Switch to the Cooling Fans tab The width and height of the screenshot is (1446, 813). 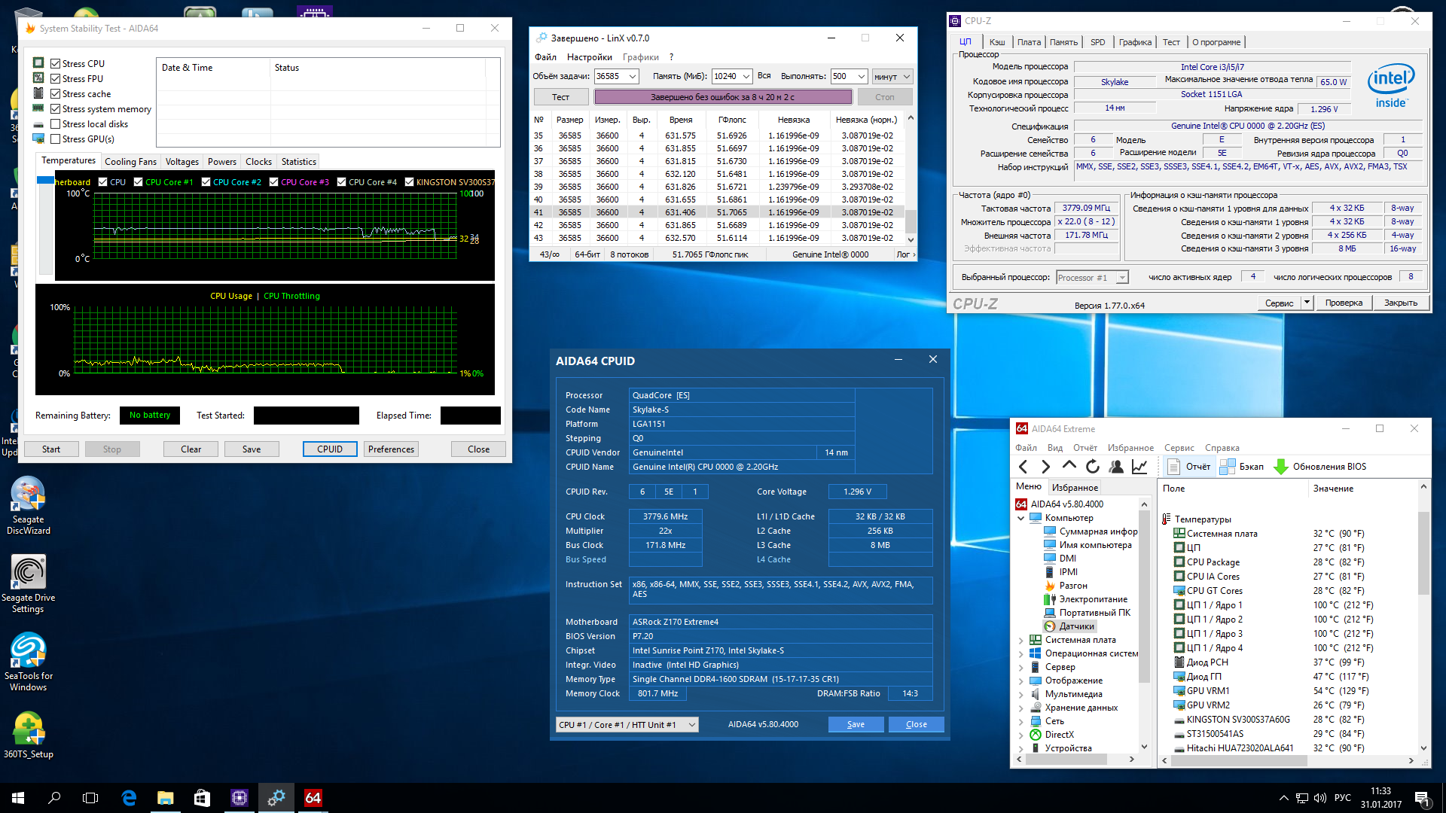130,162
